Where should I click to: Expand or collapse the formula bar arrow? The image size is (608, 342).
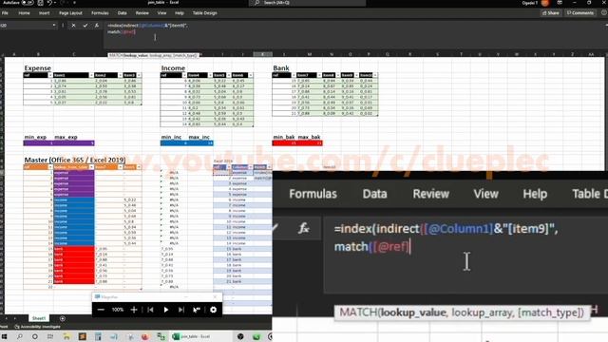[x=606, y=26]
